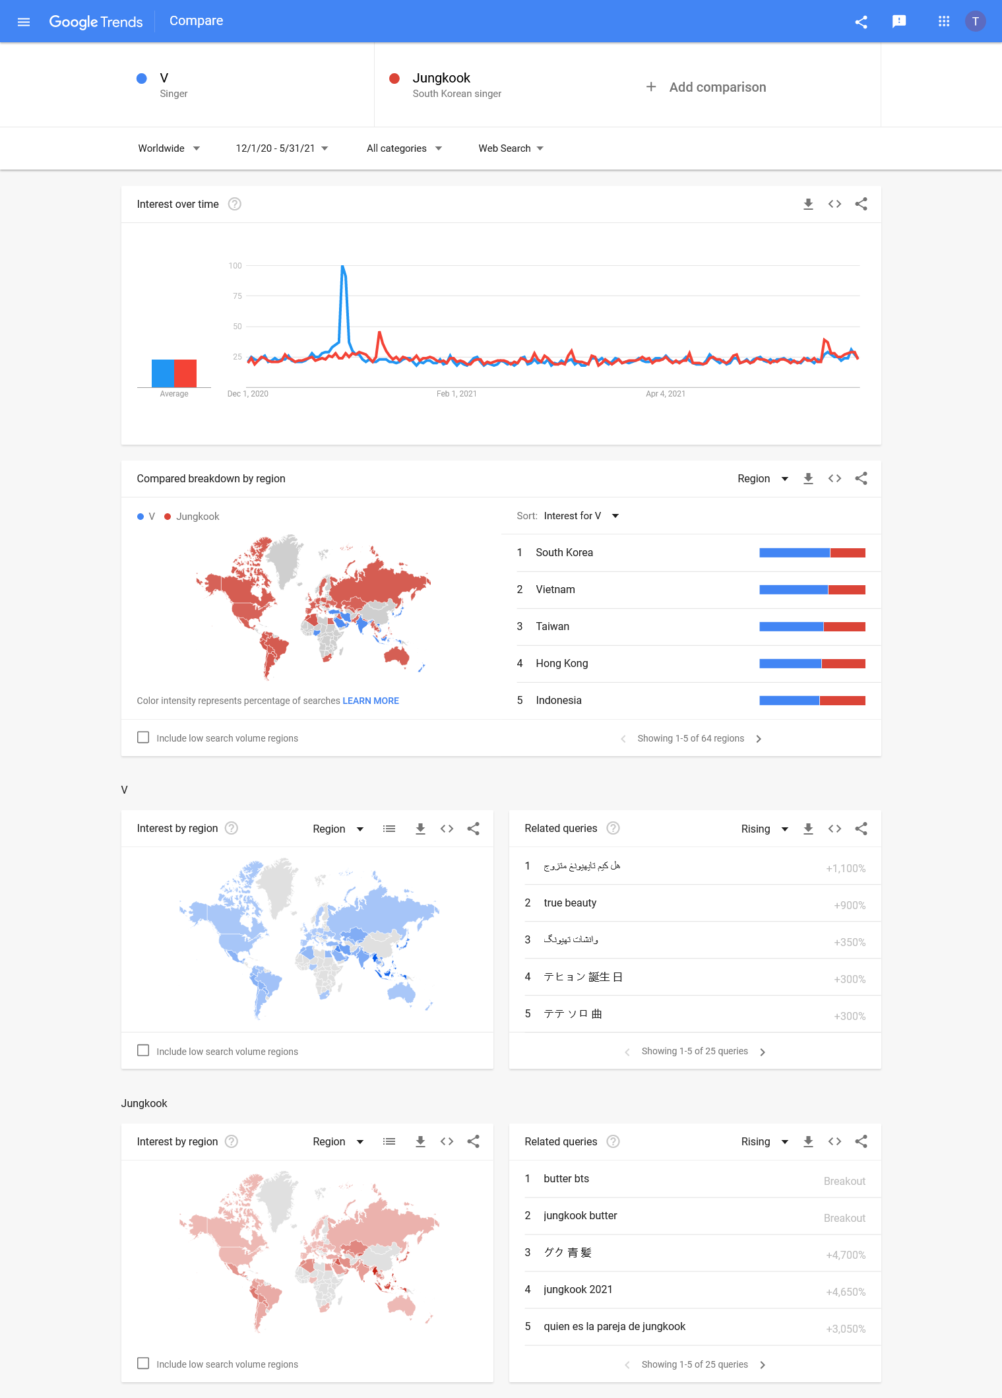Click the red Jungkook color dot
The image size is (1002, 1398).
(394, 79)
